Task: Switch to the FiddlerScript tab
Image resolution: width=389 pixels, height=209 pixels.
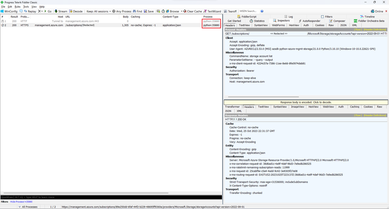Action: 247,17
